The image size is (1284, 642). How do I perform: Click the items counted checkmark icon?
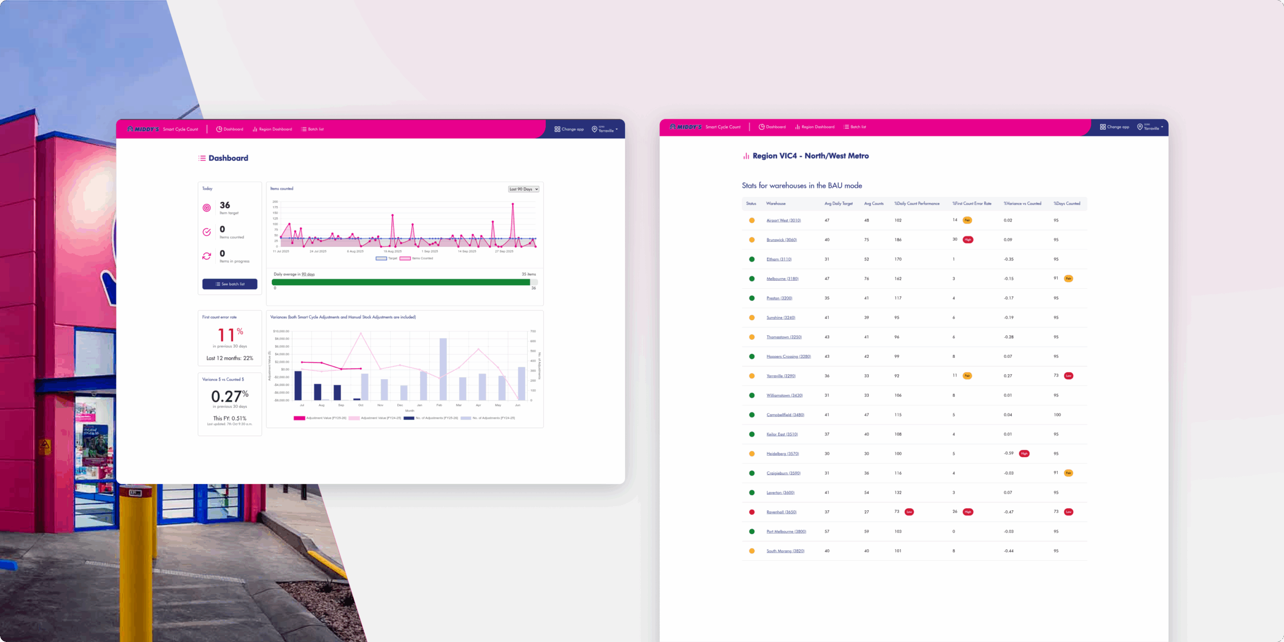point(207,232)
